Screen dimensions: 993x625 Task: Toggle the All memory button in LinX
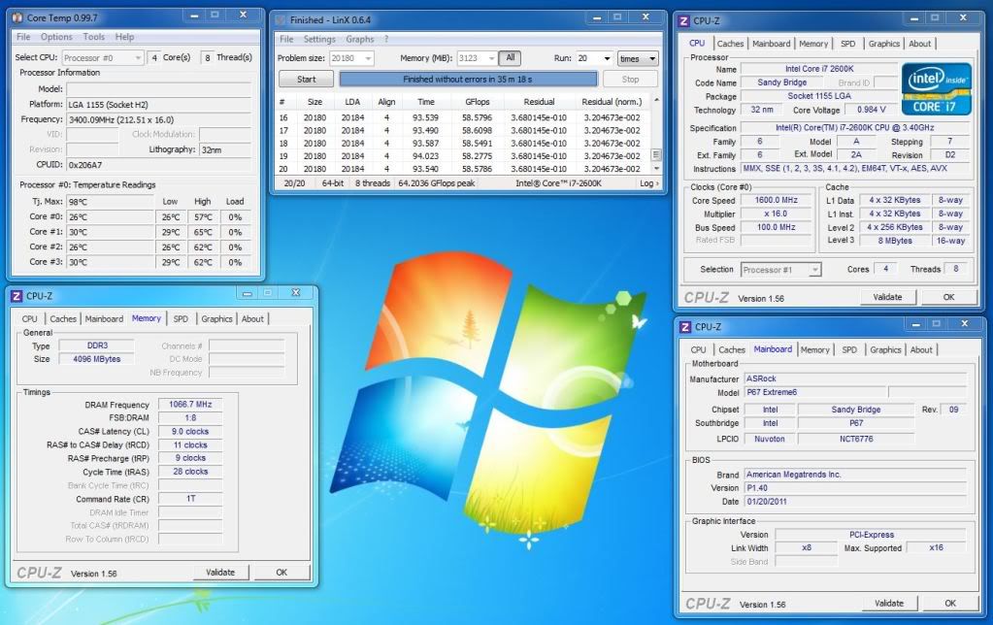tap(510, 58)
